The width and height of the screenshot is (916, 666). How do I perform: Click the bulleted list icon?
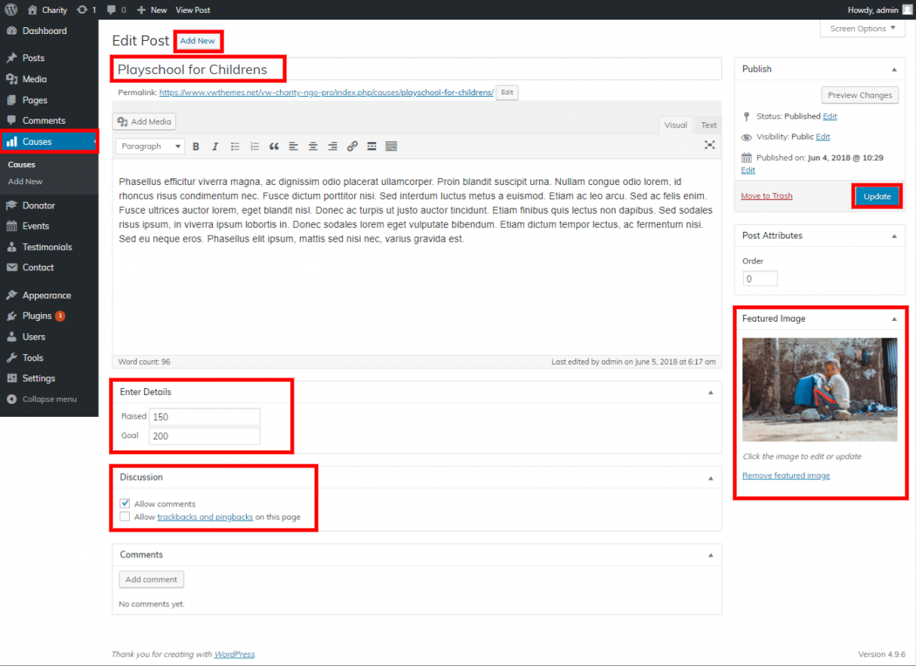click(x=235, y=146)
